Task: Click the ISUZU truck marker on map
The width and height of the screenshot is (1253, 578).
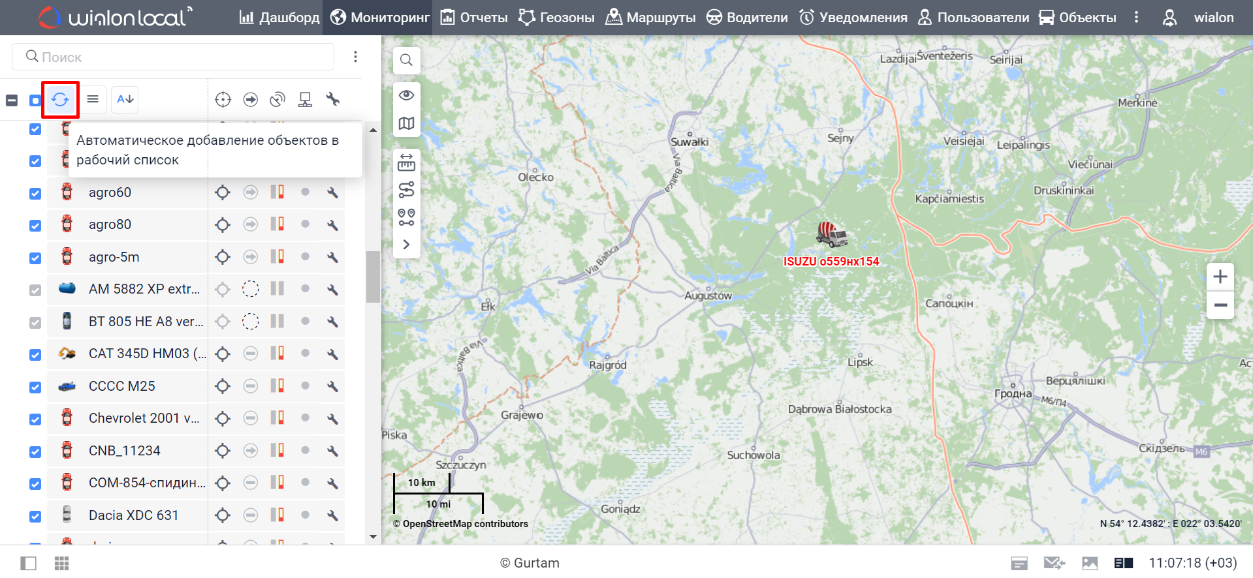Action: click(x=831, y=234)
